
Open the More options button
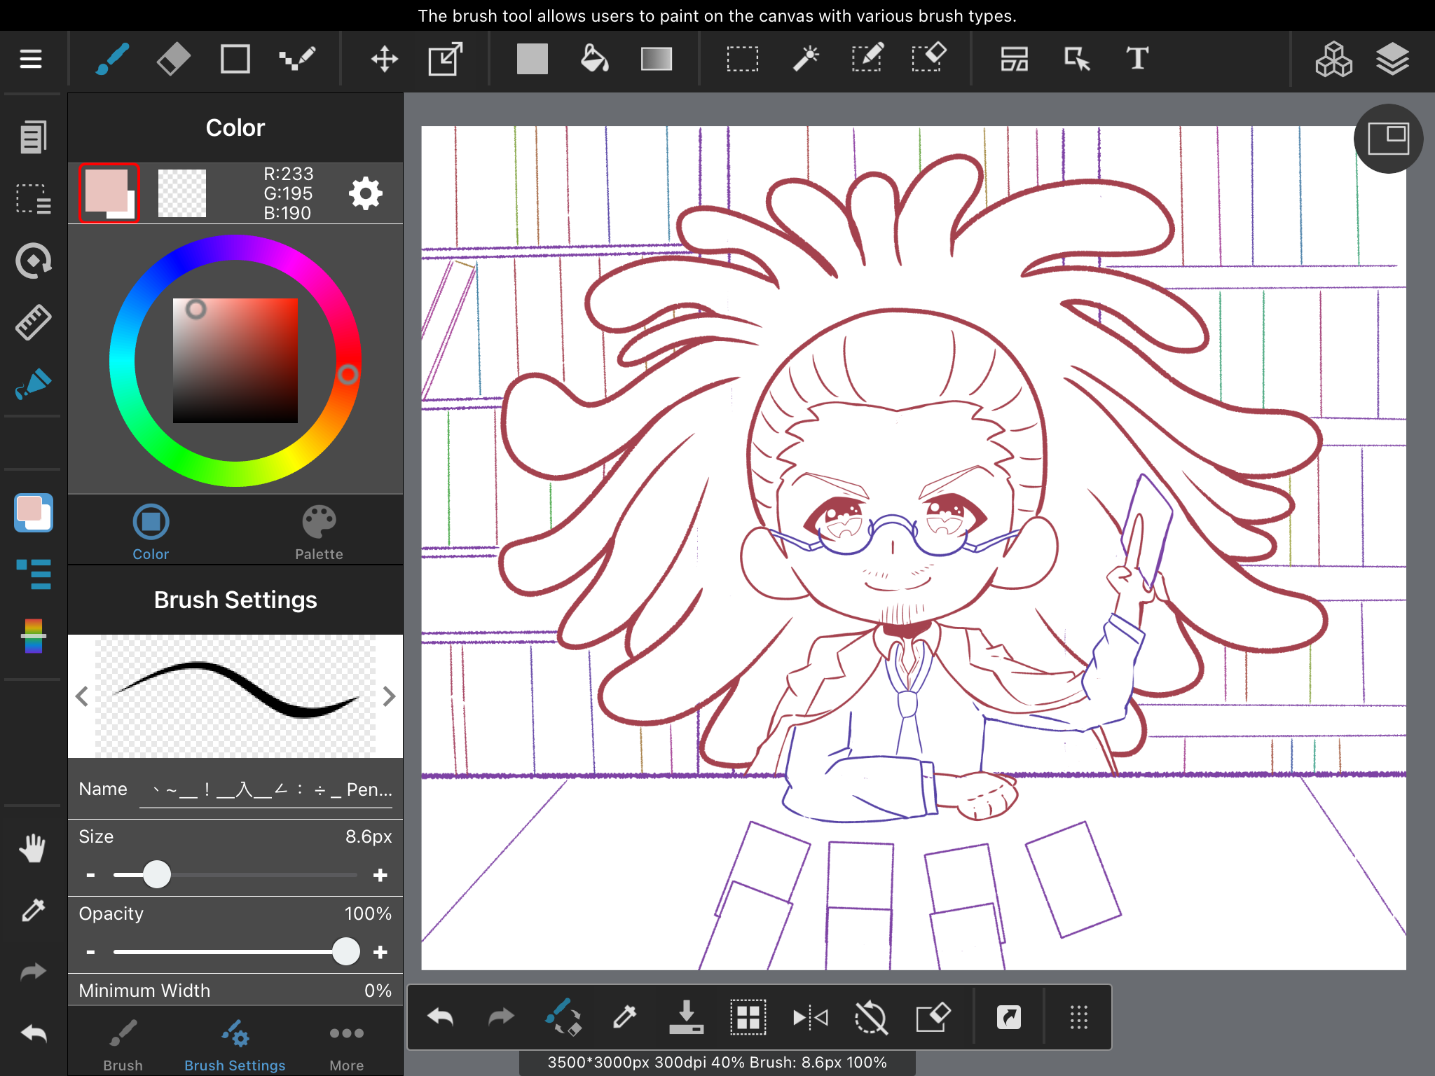346,1045
